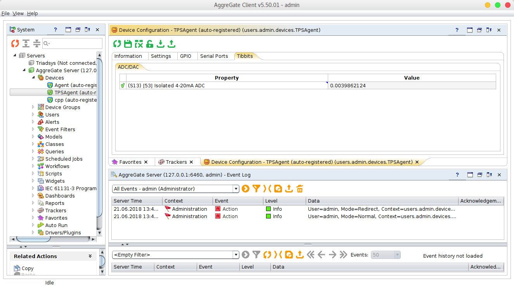The height and width of the screenshot is (286, 514).
Task: Click the Level column header in Event Log
Action: tap(284, 201)
